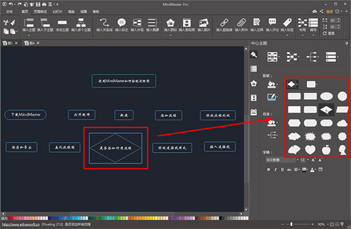Insert a note (插入注释)
The height and width of the screenshot is (229, 351).
pyautogui.click(x=257, y=25)
